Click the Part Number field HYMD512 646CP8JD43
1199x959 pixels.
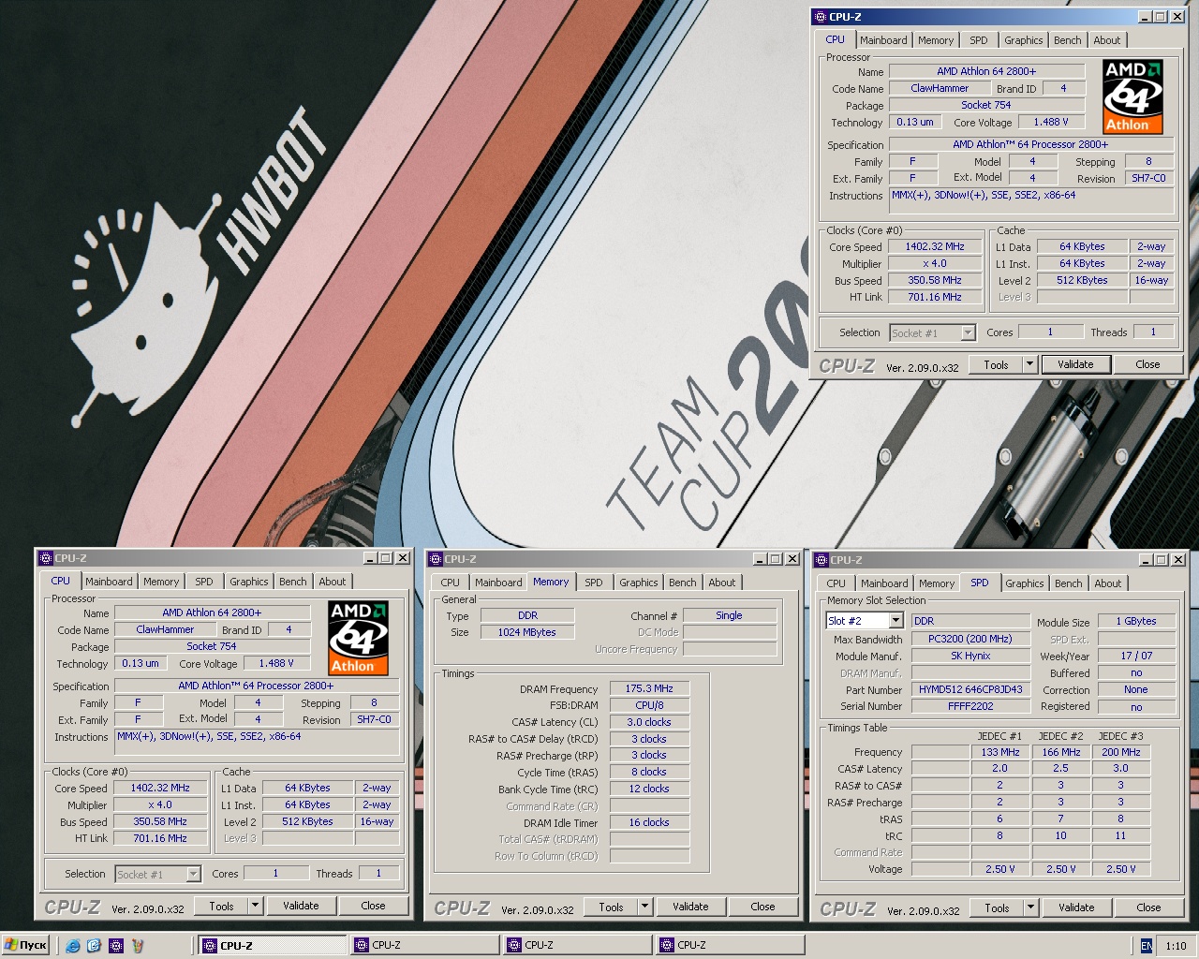coord(970,689)
